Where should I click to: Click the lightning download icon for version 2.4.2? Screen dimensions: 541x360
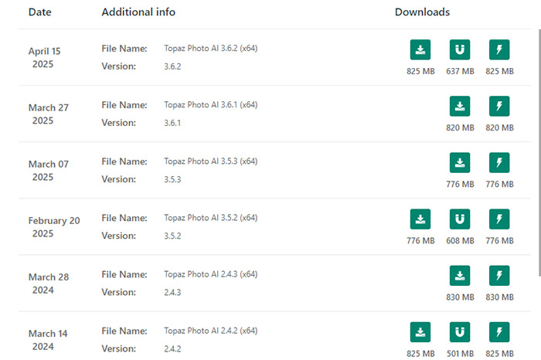click(x=499, y=332)
